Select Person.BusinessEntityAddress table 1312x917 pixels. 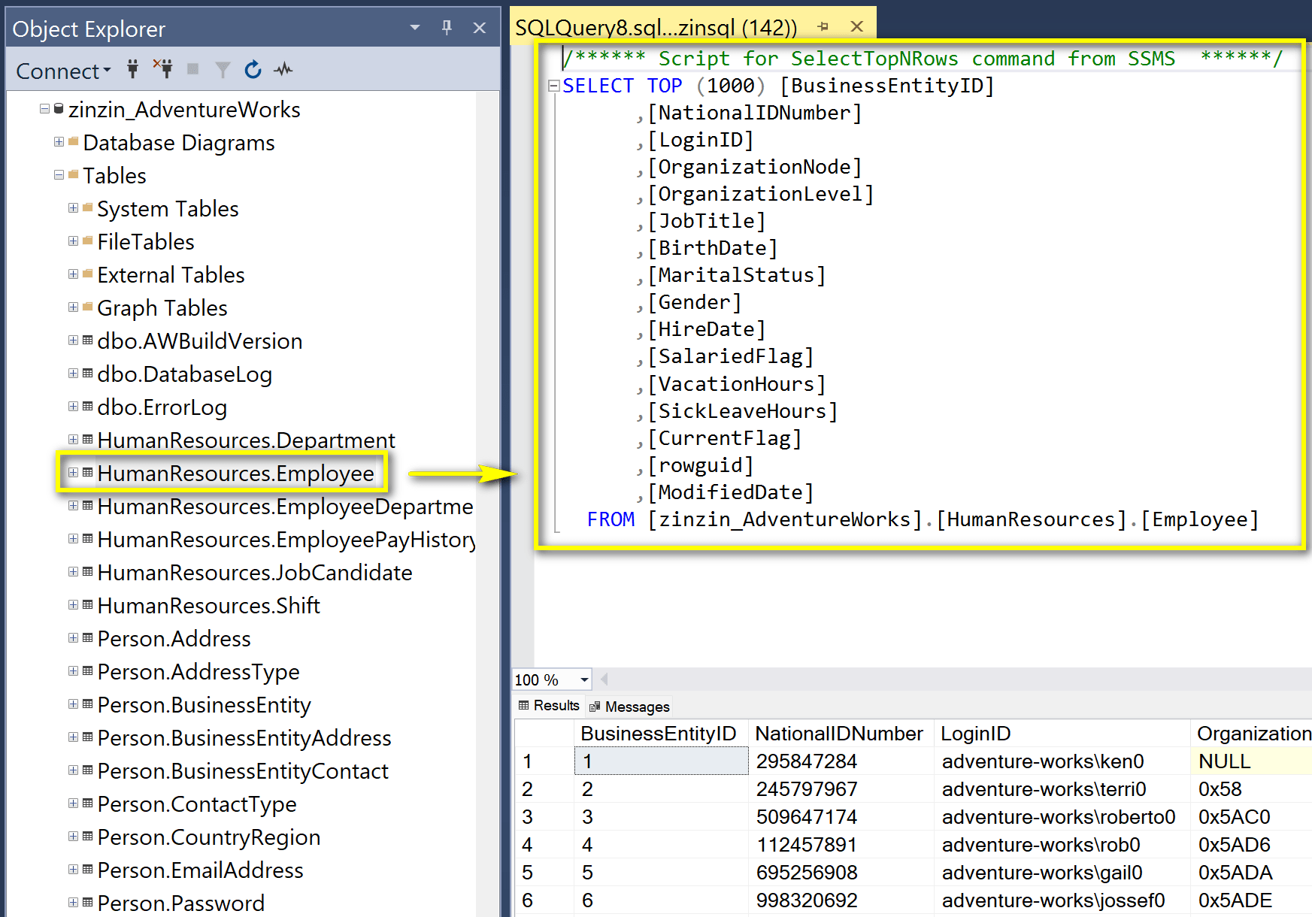pos(244,738)
